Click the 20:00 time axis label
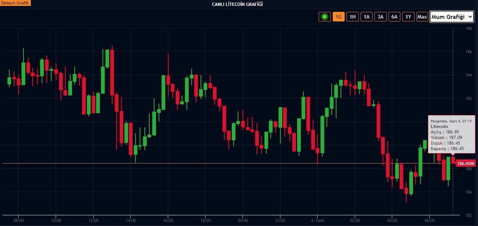478x226 pixels. (243, 220)
